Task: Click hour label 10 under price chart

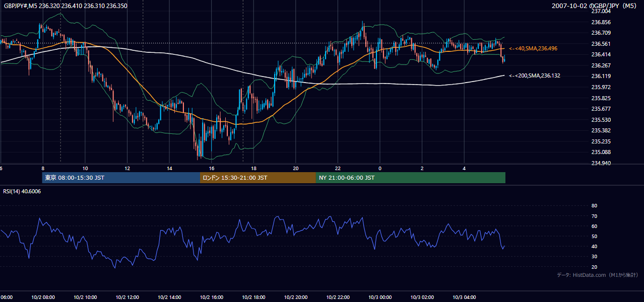Action: (x=85, y=169)
